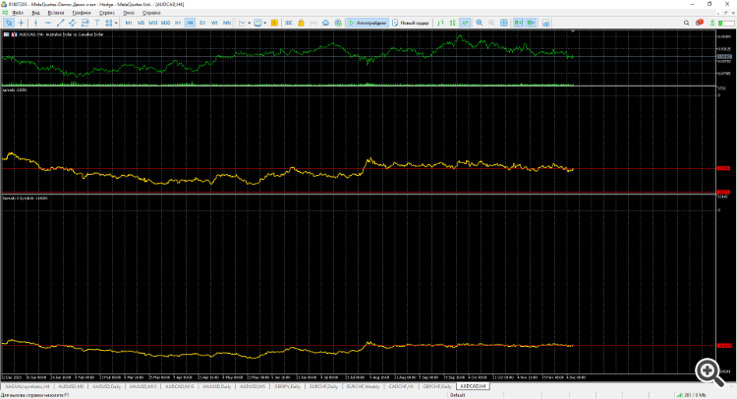Select the trendline drawing tool

60,23
